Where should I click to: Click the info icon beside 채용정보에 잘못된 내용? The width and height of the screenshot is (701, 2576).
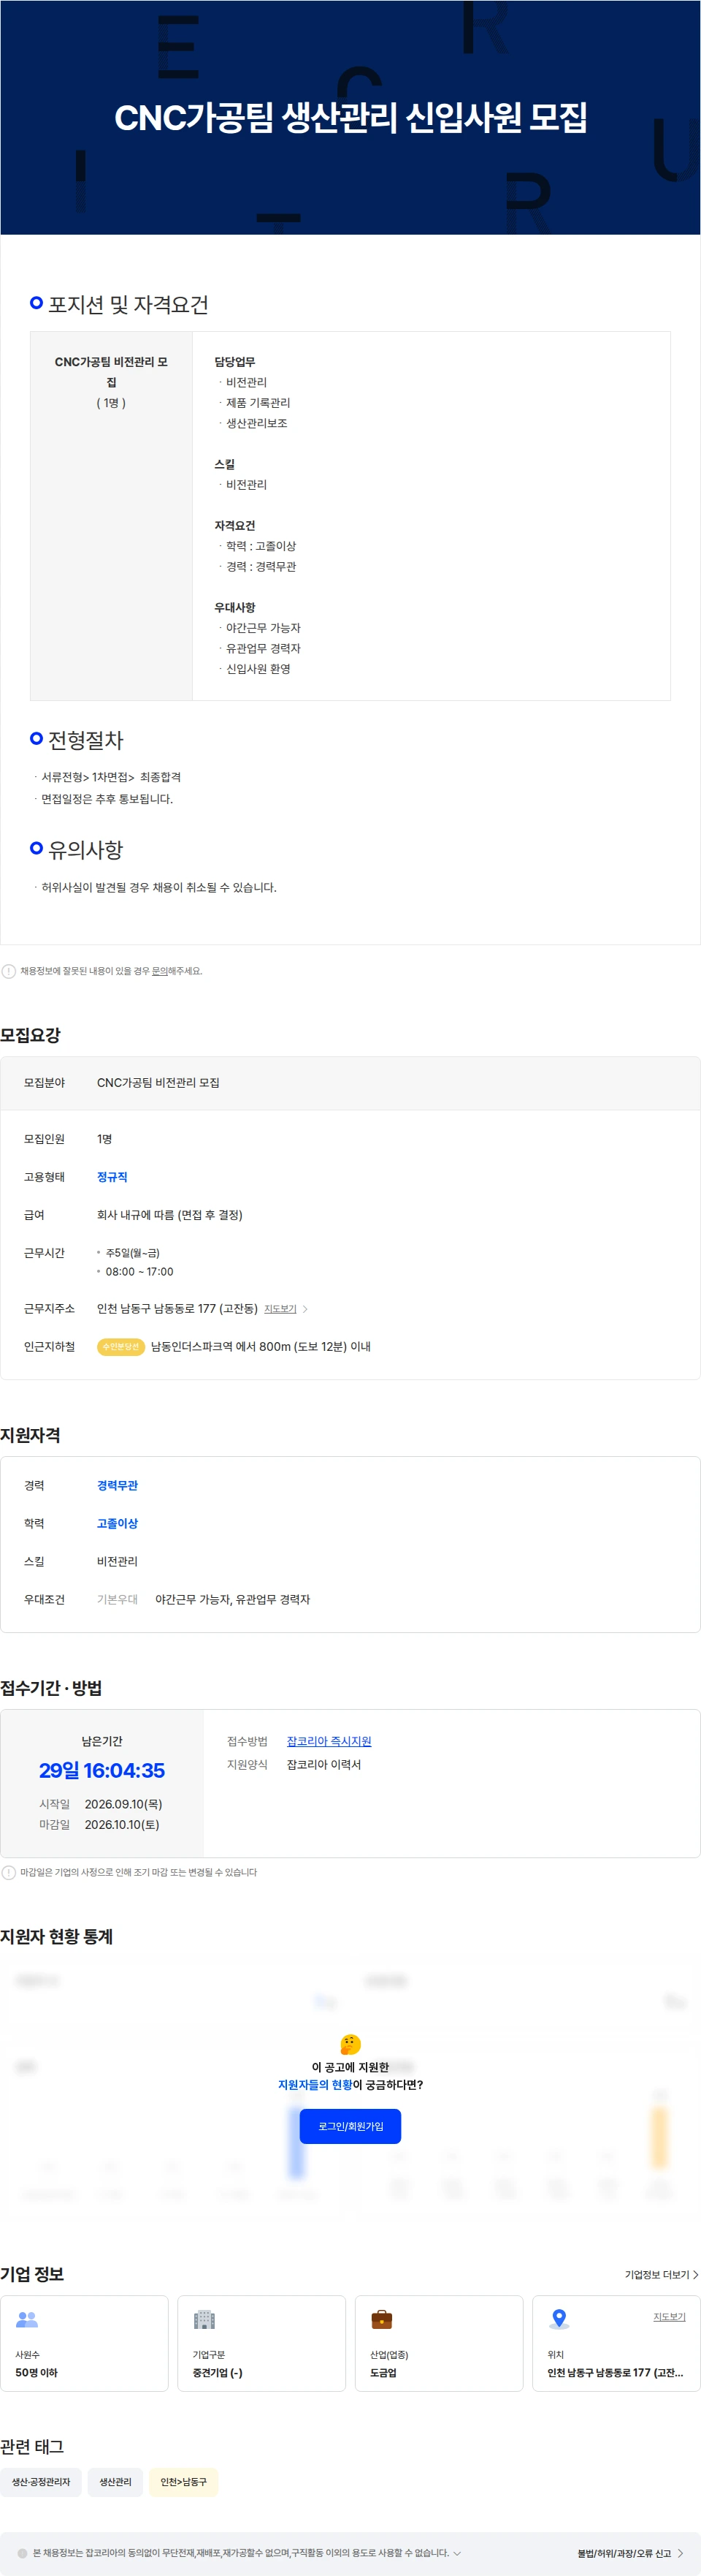point(9,971)
